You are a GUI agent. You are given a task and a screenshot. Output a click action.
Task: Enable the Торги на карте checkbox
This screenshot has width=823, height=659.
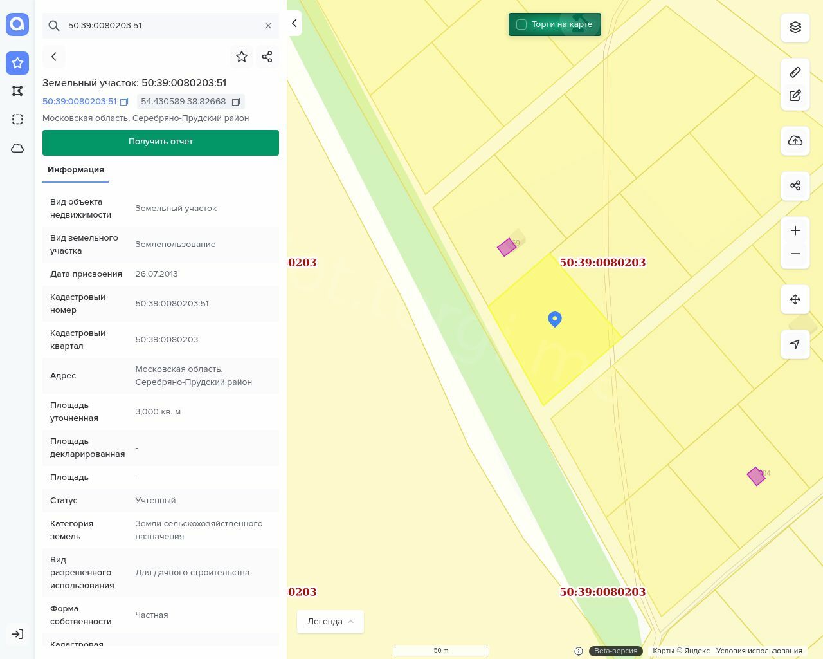point(521,24)
